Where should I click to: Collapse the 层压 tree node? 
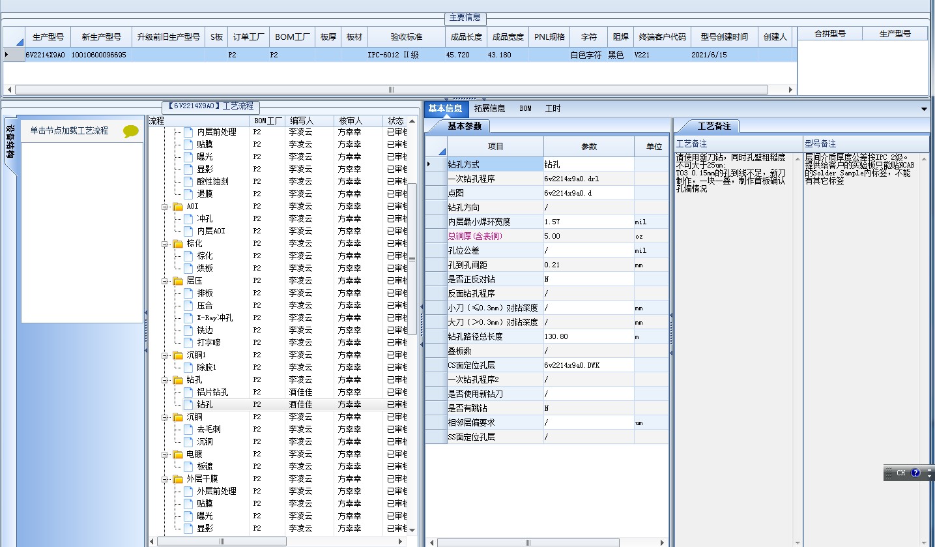[x=165, y=281]
